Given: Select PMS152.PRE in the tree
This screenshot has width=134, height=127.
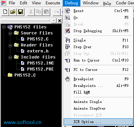Looking at the screenshot, I should [41, 69].
